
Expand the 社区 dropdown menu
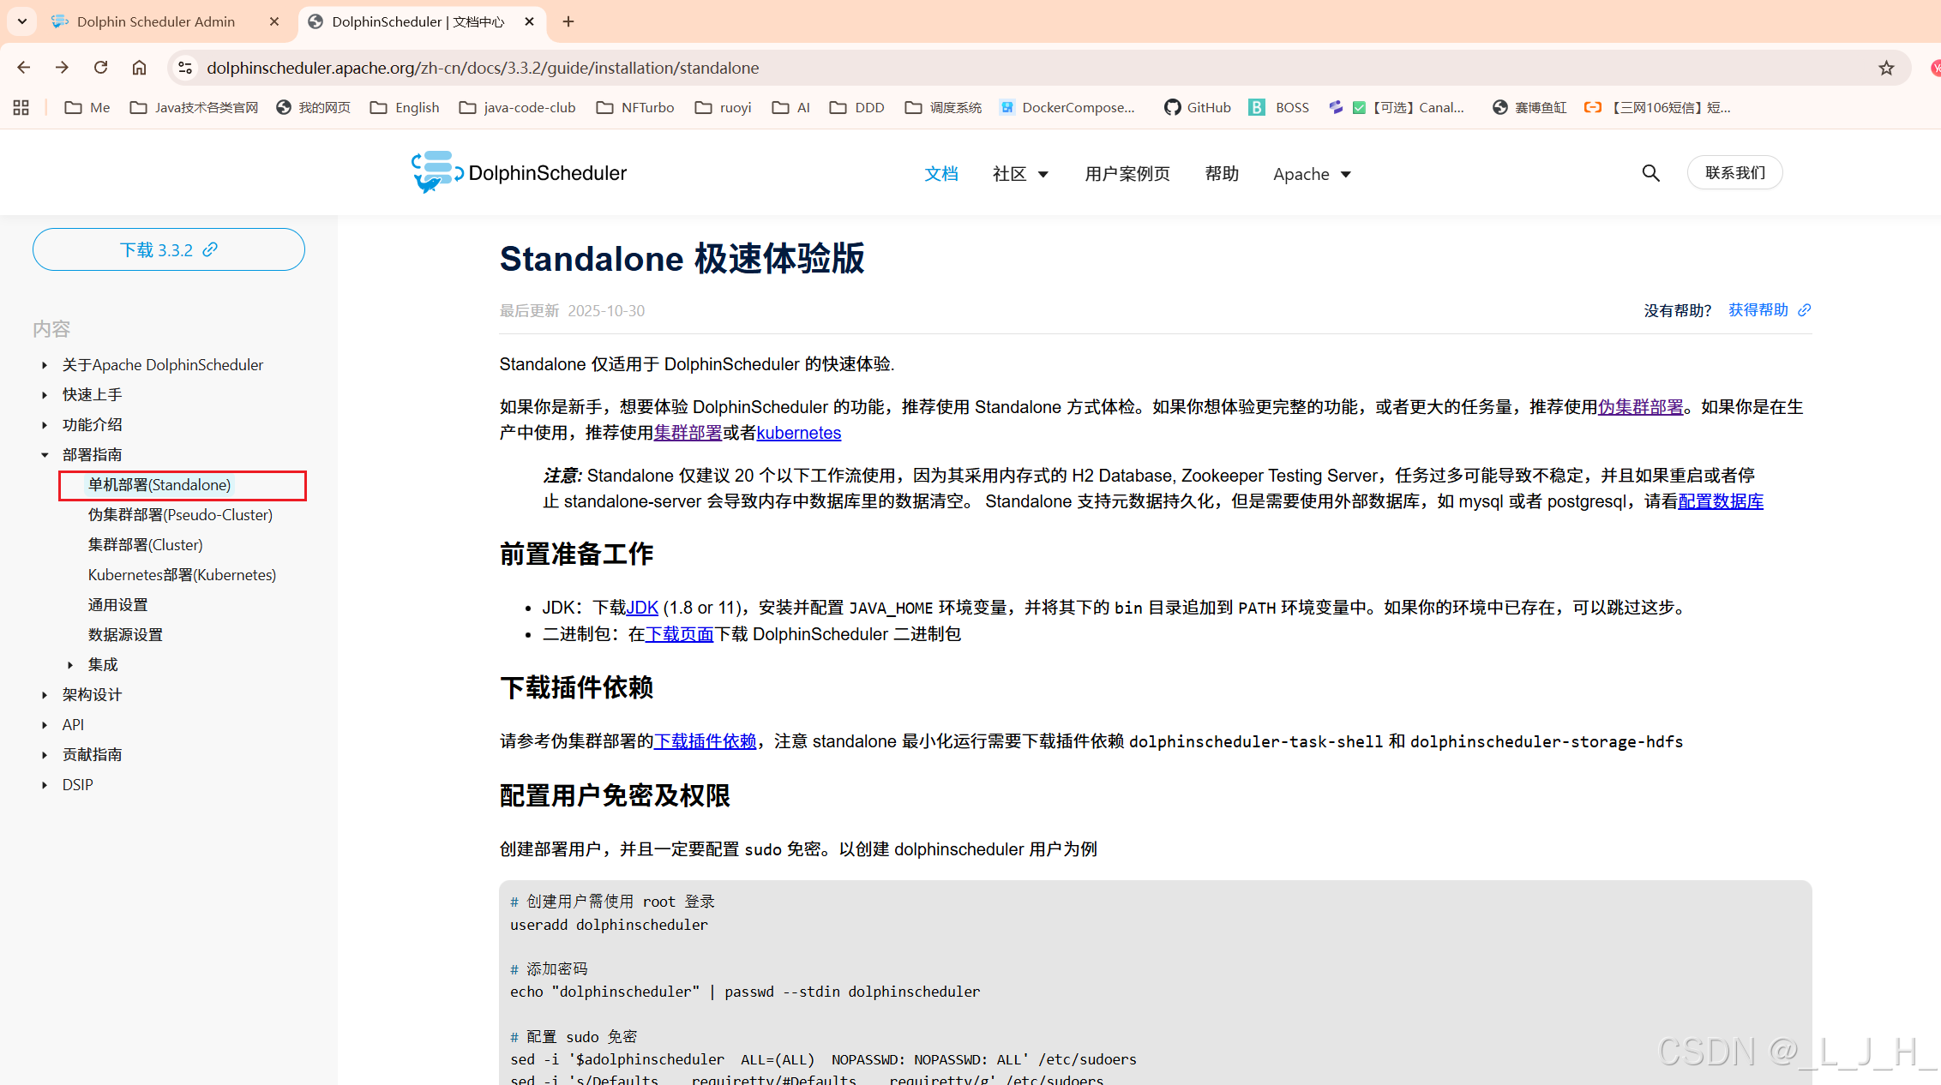[x=1020, y=174]
